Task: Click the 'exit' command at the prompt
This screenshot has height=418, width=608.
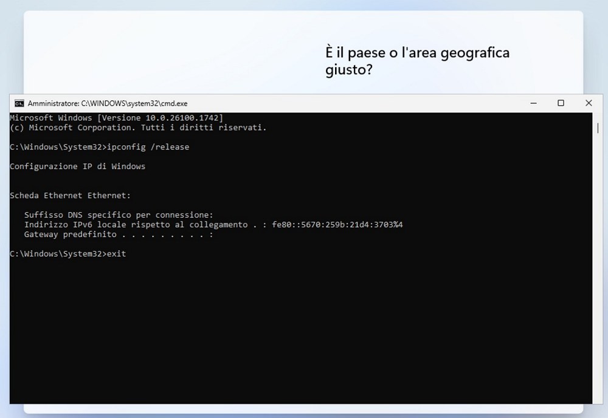Action: (116, 254)
